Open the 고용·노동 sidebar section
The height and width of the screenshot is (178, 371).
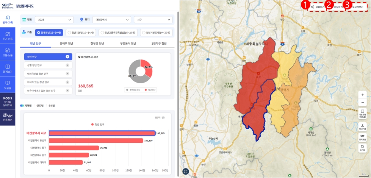[x=8, y=52]
